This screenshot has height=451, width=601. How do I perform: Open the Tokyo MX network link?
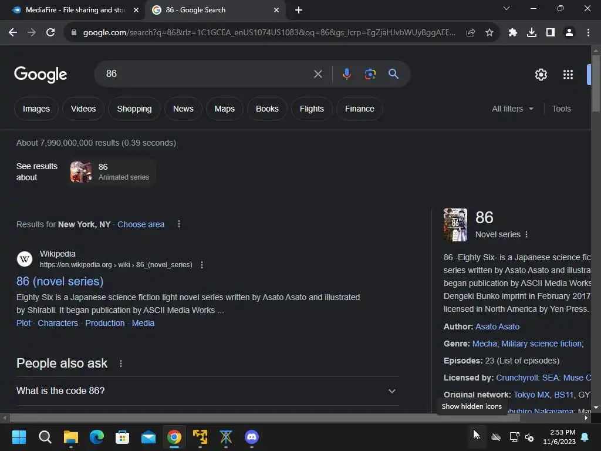pos(532,395)
